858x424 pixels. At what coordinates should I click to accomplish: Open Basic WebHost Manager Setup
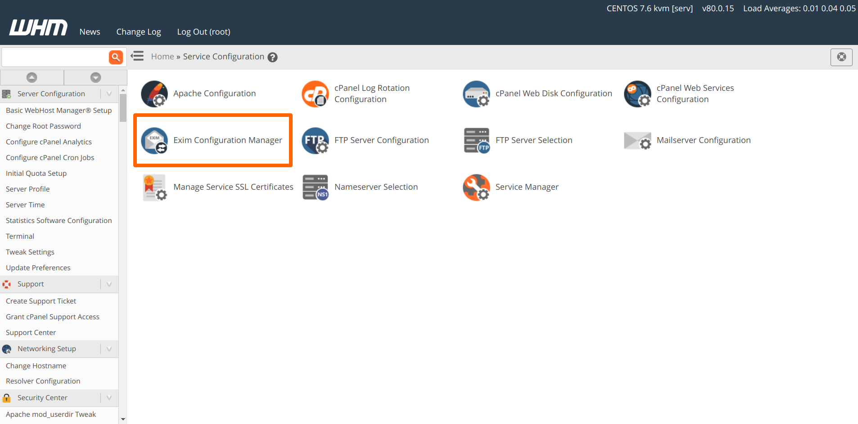(59, 111)
